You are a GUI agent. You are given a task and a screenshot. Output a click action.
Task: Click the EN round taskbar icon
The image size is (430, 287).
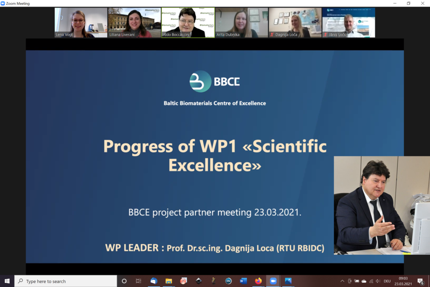tap(228, 281)
